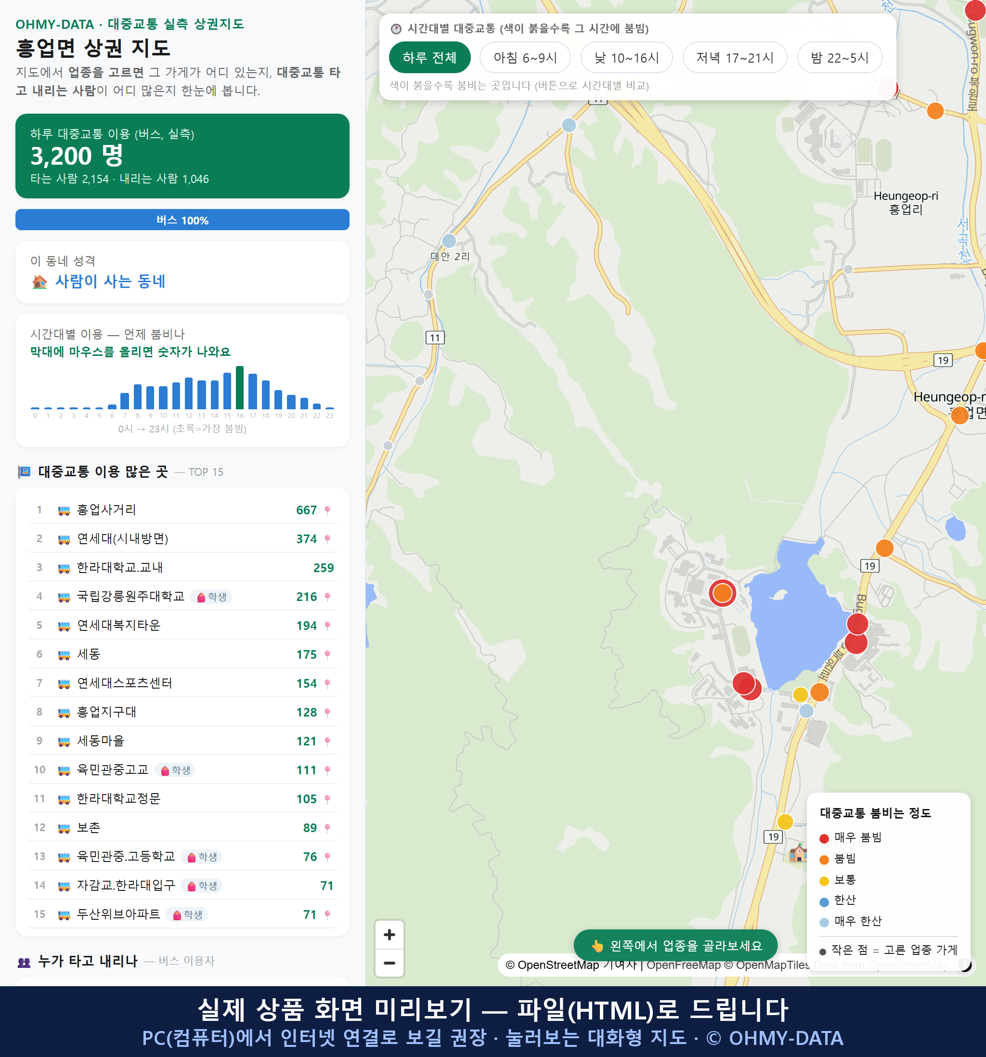Open the OpenMapTiles attribution link

pyautogui.click(x=767, y=965)
